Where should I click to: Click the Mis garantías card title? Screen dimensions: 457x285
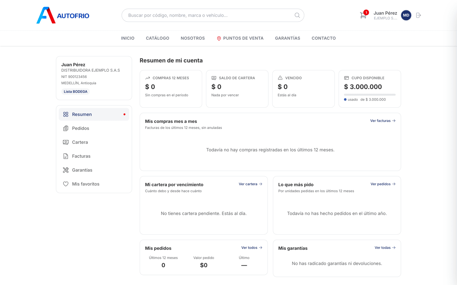coord(293,248)
